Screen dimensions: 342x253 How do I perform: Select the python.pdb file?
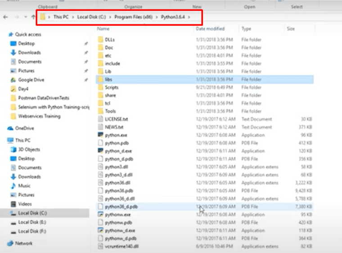117,143
